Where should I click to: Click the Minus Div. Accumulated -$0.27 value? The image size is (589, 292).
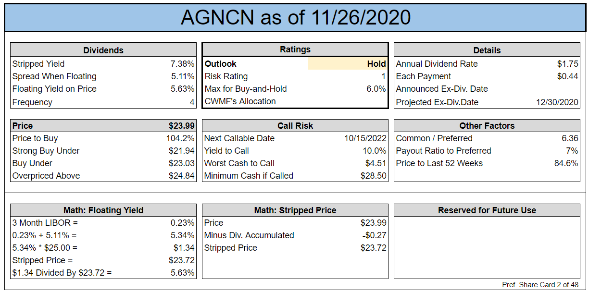(374, 235)
